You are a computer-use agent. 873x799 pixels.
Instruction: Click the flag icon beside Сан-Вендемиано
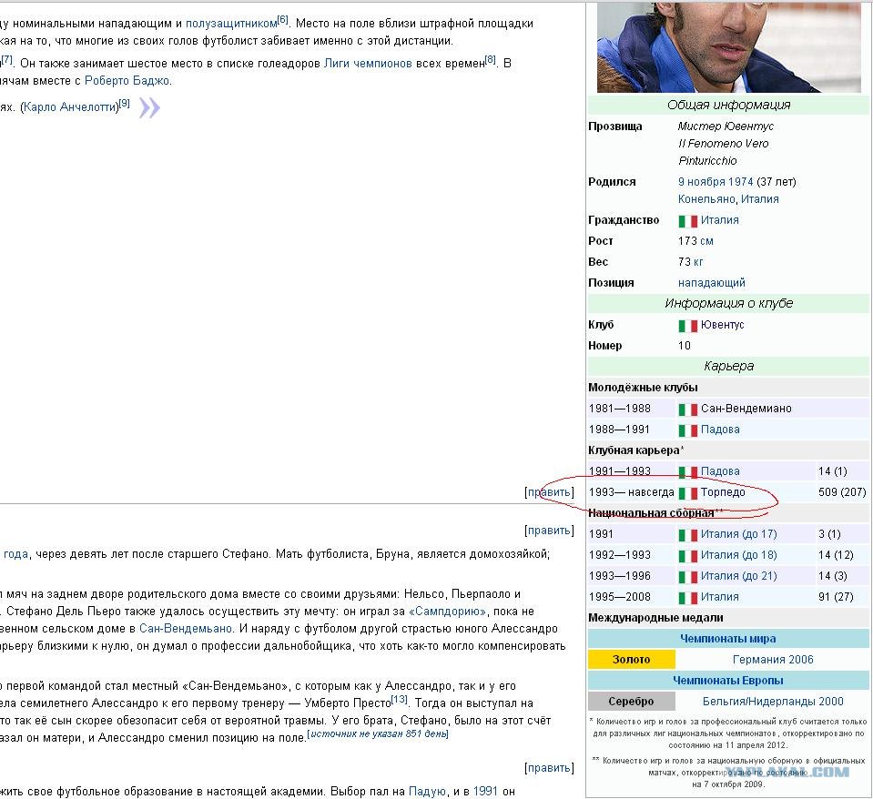click(687, 410)
